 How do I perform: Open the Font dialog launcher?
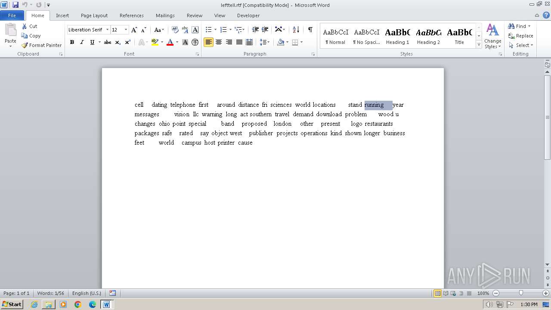pyautogui.click(x=197, y=54)
